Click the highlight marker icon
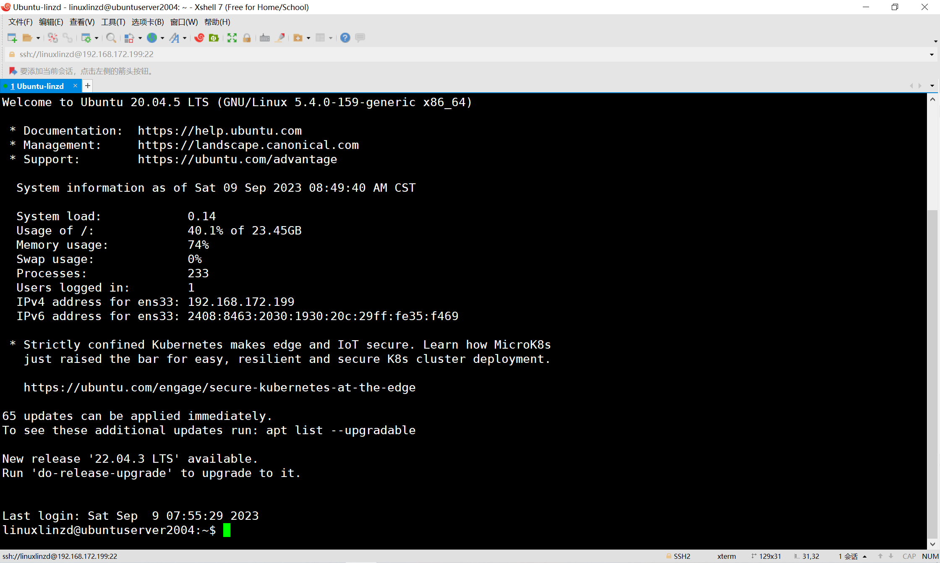The height and width of the screenshot is (563, 940). pos(280,38)
